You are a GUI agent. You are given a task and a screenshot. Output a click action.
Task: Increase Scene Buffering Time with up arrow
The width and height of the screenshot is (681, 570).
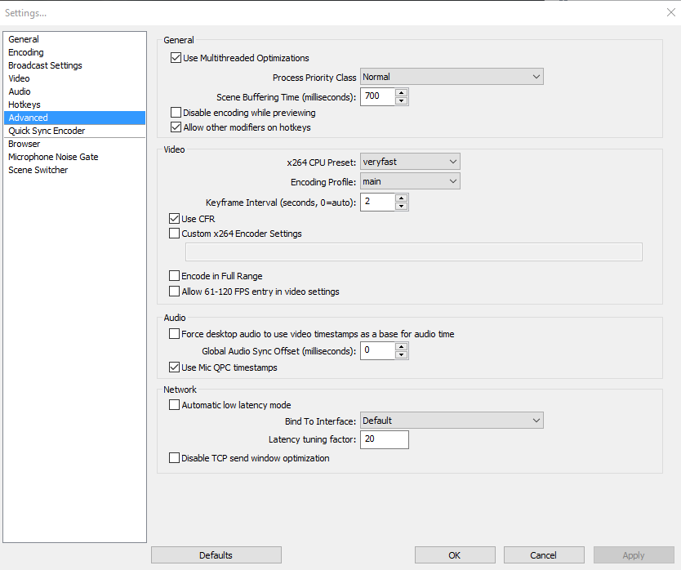click(402, 92)
